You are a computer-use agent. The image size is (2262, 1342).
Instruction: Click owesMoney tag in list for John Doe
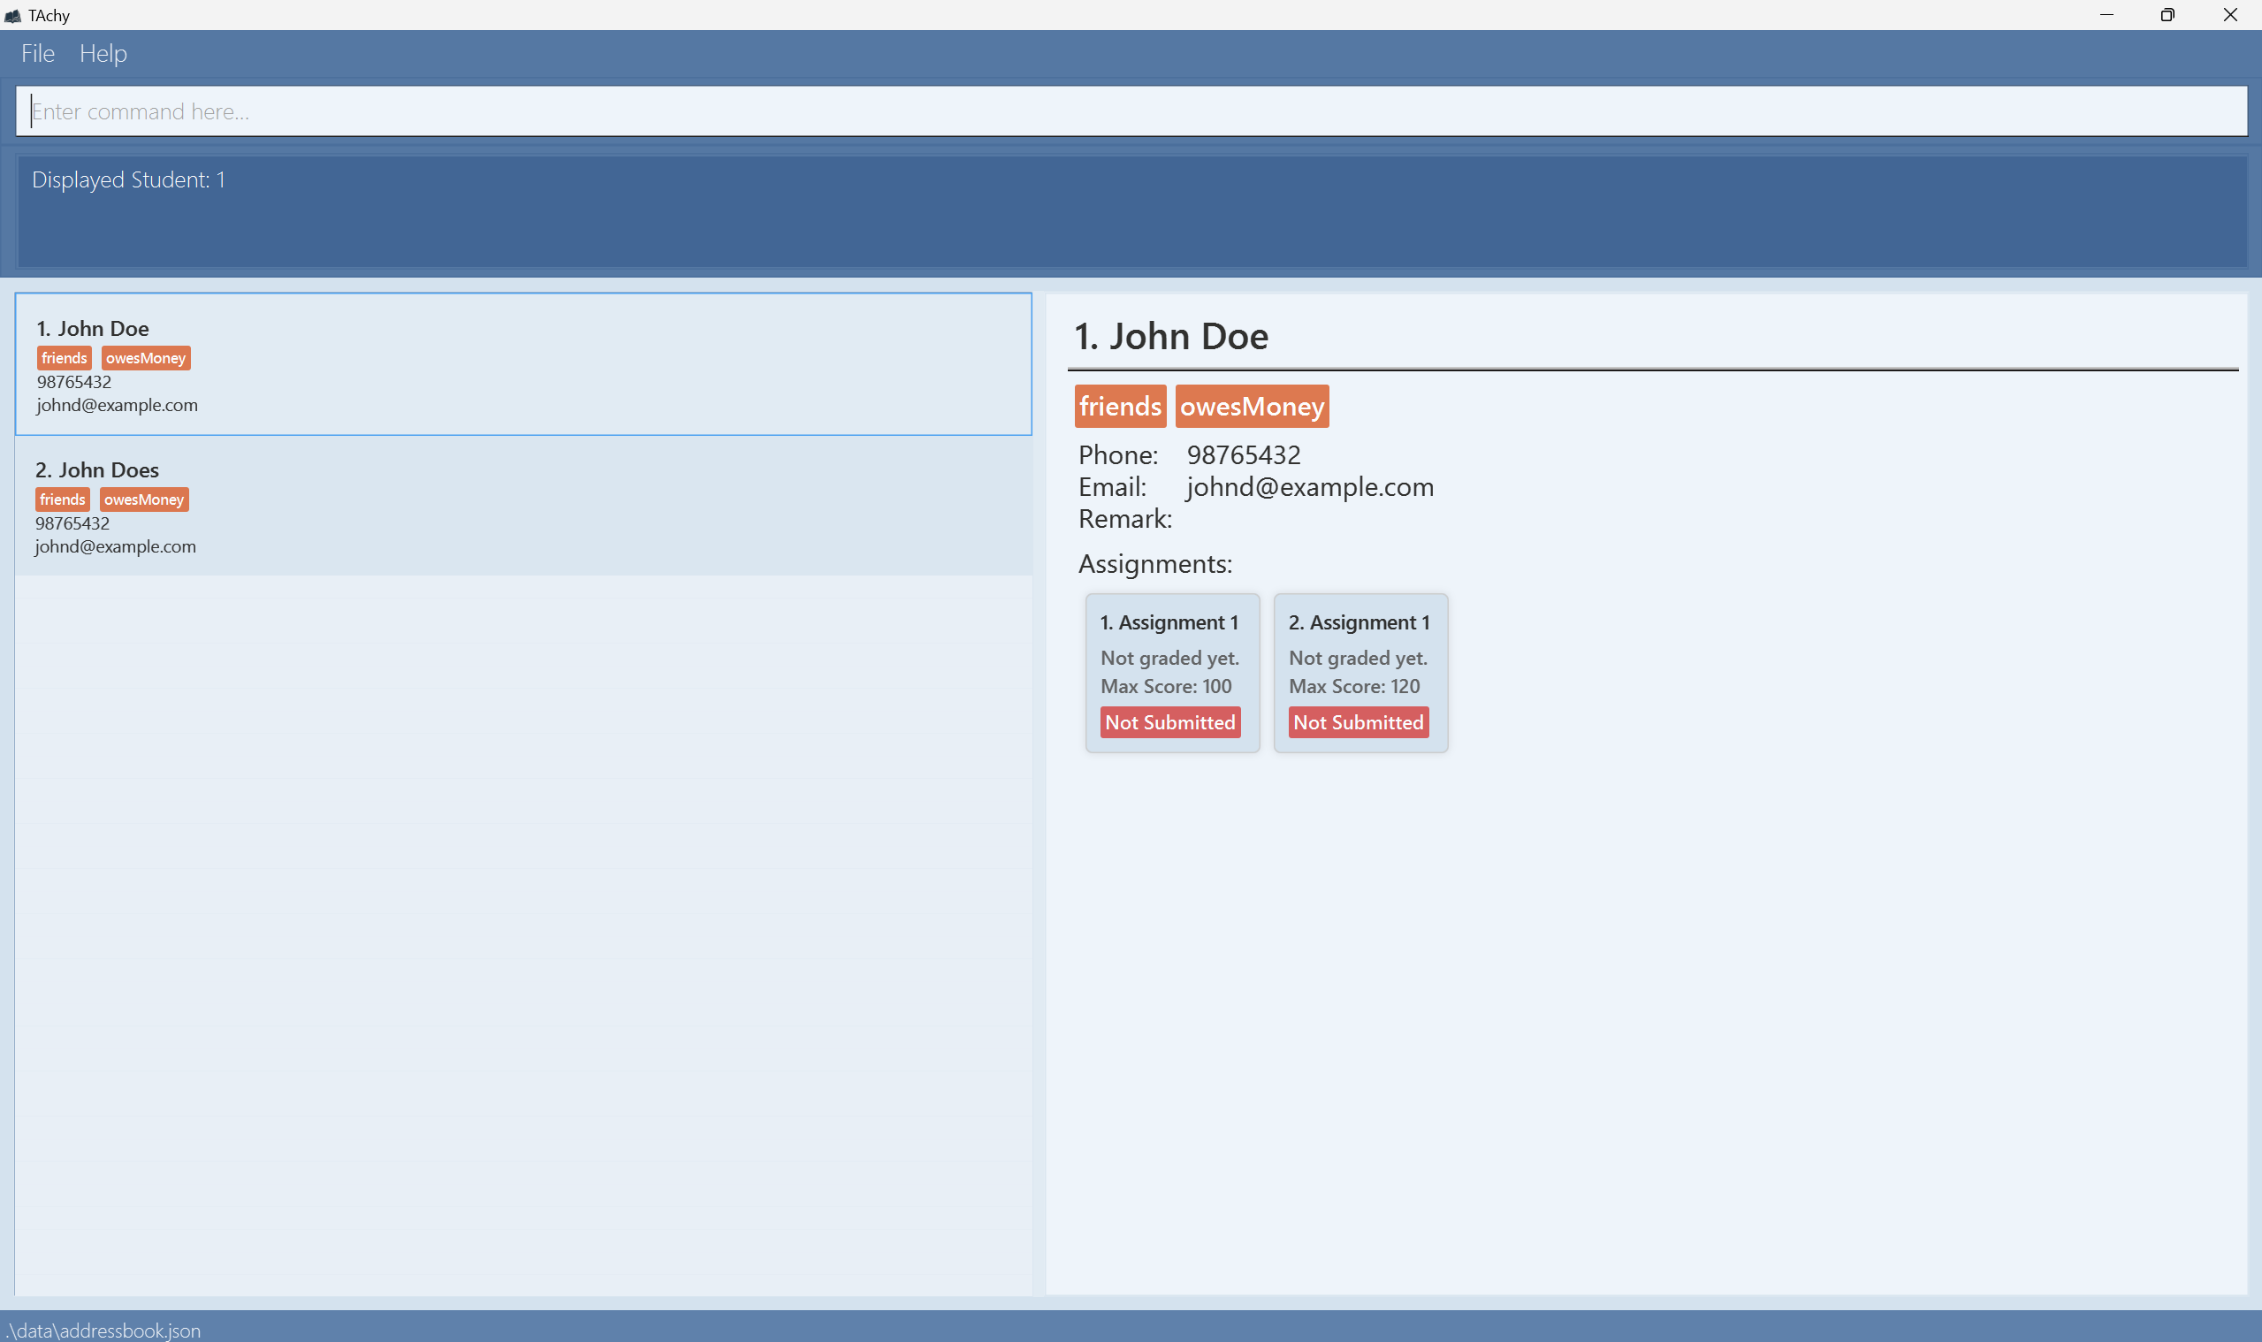[146, 358]
